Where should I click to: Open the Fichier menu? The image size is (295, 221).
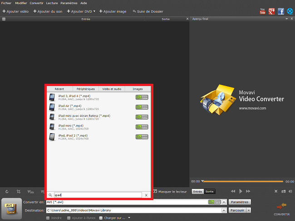coord(6,3)
